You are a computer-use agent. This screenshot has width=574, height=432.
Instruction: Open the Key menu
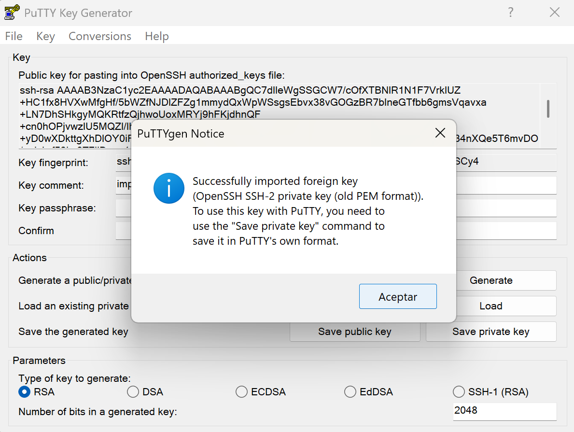(45, 36)
